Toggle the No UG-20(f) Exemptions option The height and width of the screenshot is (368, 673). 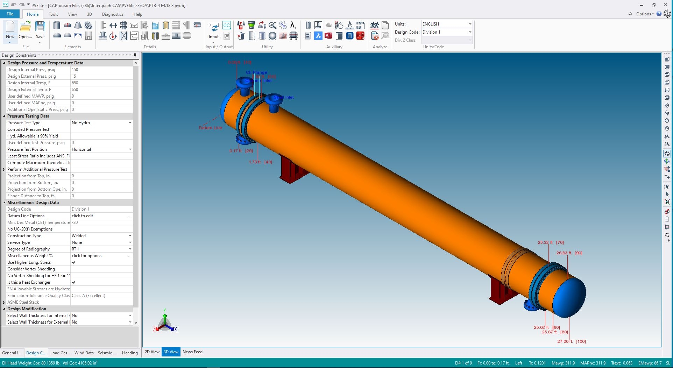[x=101, y=229]
